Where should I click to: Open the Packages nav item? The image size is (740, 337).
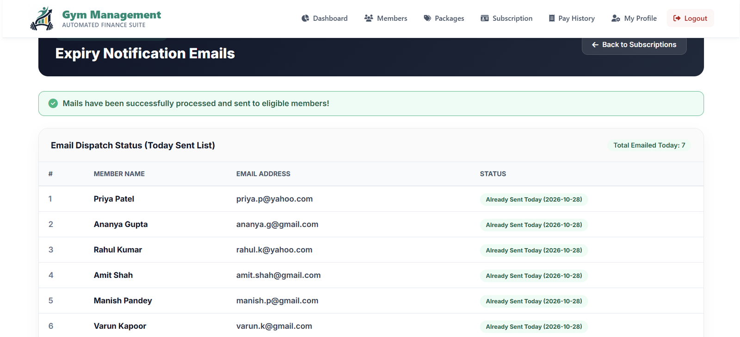(x=444, y=18)
